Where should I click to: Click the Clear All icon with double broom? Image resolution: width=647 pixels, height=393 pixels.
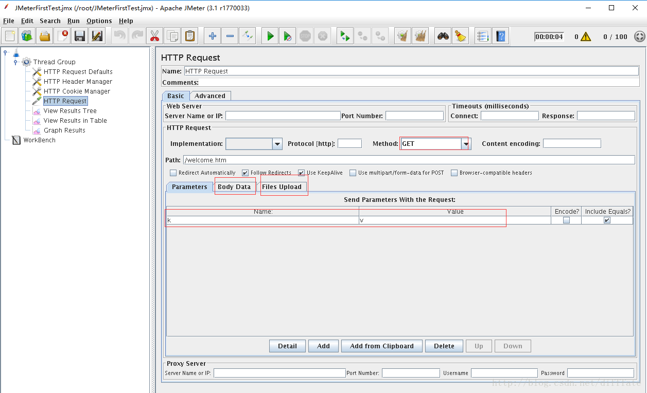[x=421, y=36]
